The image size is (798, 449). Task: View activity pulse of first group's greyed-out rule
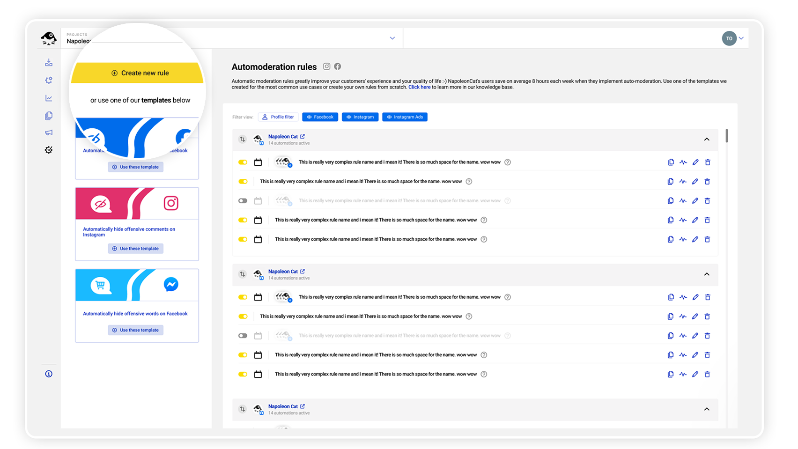pyautogui.click(x=683, y=201)
